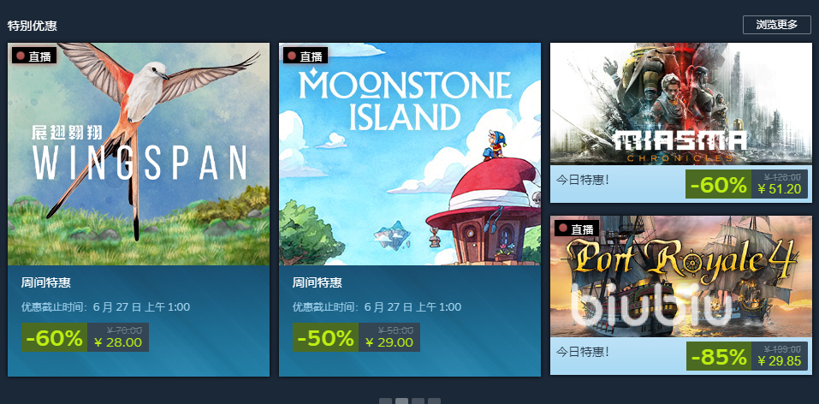Screen dimensions: 819x404
Task: Click the 浏览更多 button
Action: (x=777, y=25)
